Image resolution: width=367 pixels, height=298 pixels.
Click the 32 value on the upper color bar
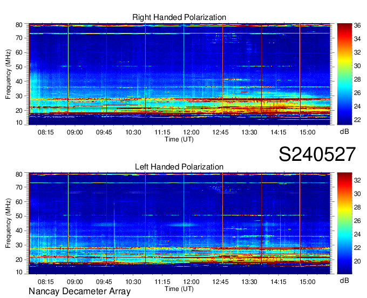point(357,52)
